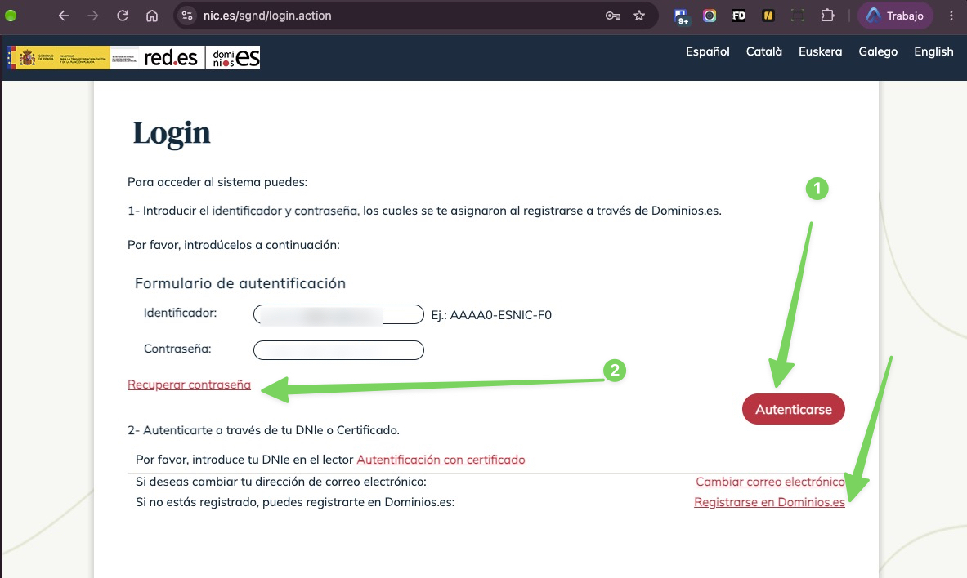Open Autentificación con certificado link
Viewport: 967px width, 578px height.
[x=441, y=460]
